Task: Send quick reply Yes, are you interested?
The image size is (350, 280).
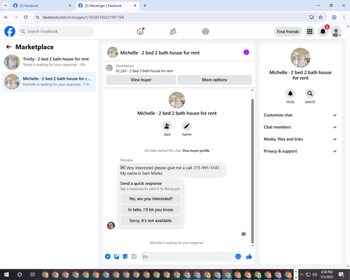Action: tap(150, 199)
